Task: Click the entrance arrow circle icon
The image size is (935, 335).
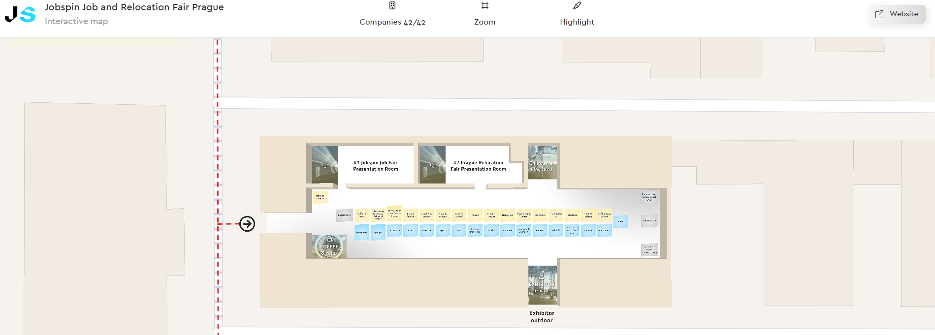Action: (247, 224)
